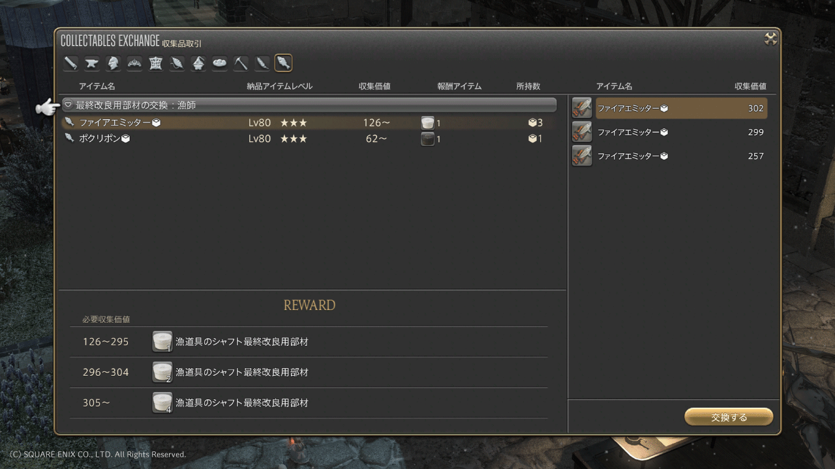Select the Blacksmith anvil class icon
The width and height of the screenshot is (835, 469).
(x=92, y=63)
